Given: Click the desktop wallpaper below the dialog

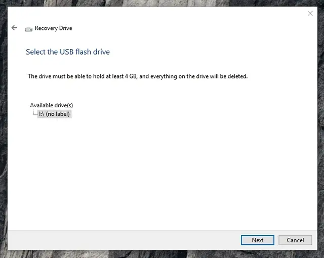Looking at the screenshot, I should coord(162,254).
